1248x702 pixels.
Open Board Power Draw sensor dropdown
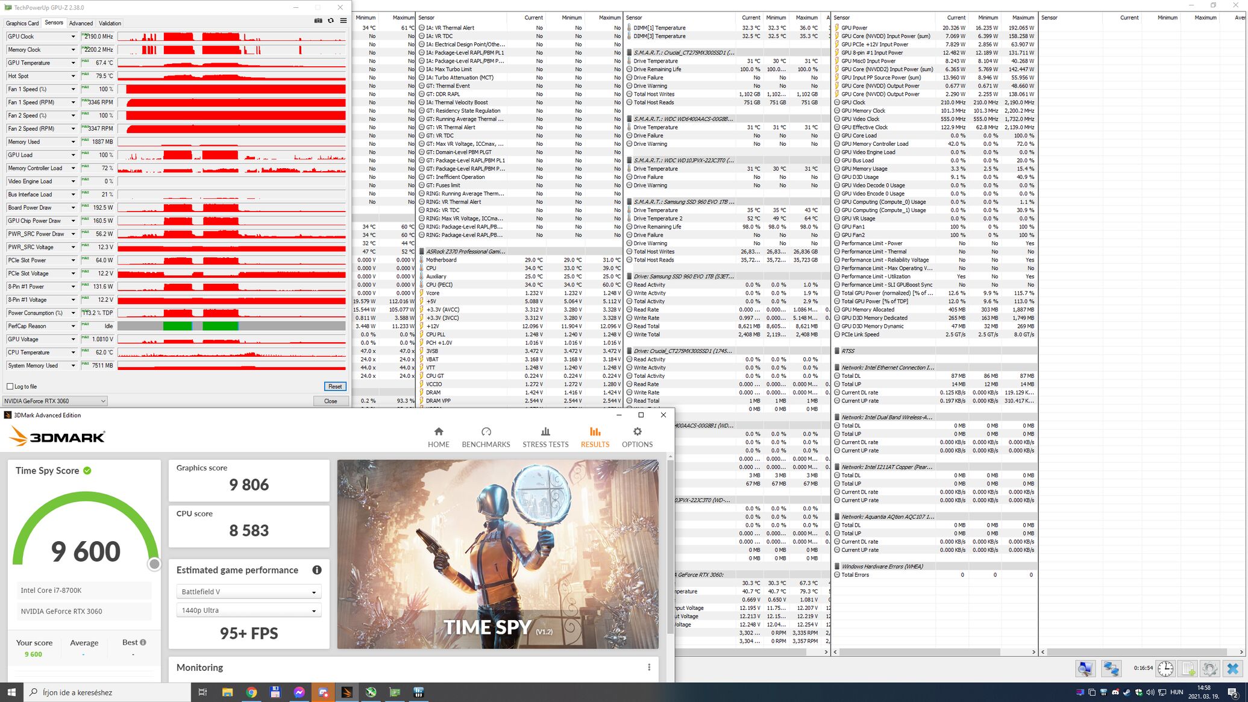[x=74, y=208]
